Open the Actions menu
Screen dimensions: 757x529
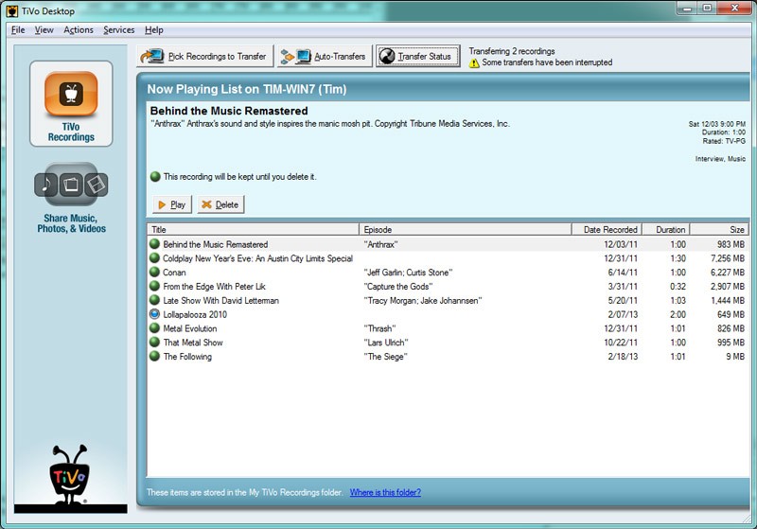click(79, 30)
